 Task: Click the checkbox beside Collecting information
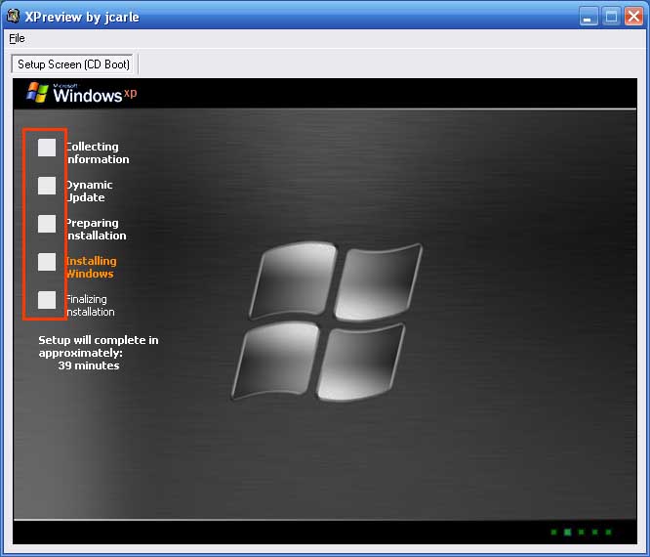[x=47, y=148]
